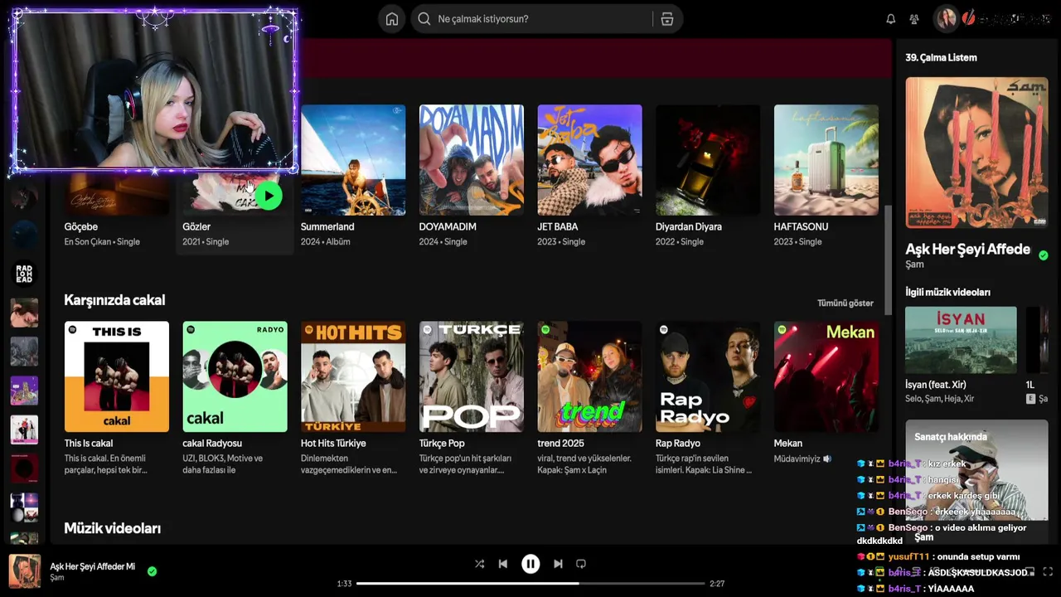Open Türkçe Pop playlist cover
The height and width of the screenshot is (597, 1061).
472,377
